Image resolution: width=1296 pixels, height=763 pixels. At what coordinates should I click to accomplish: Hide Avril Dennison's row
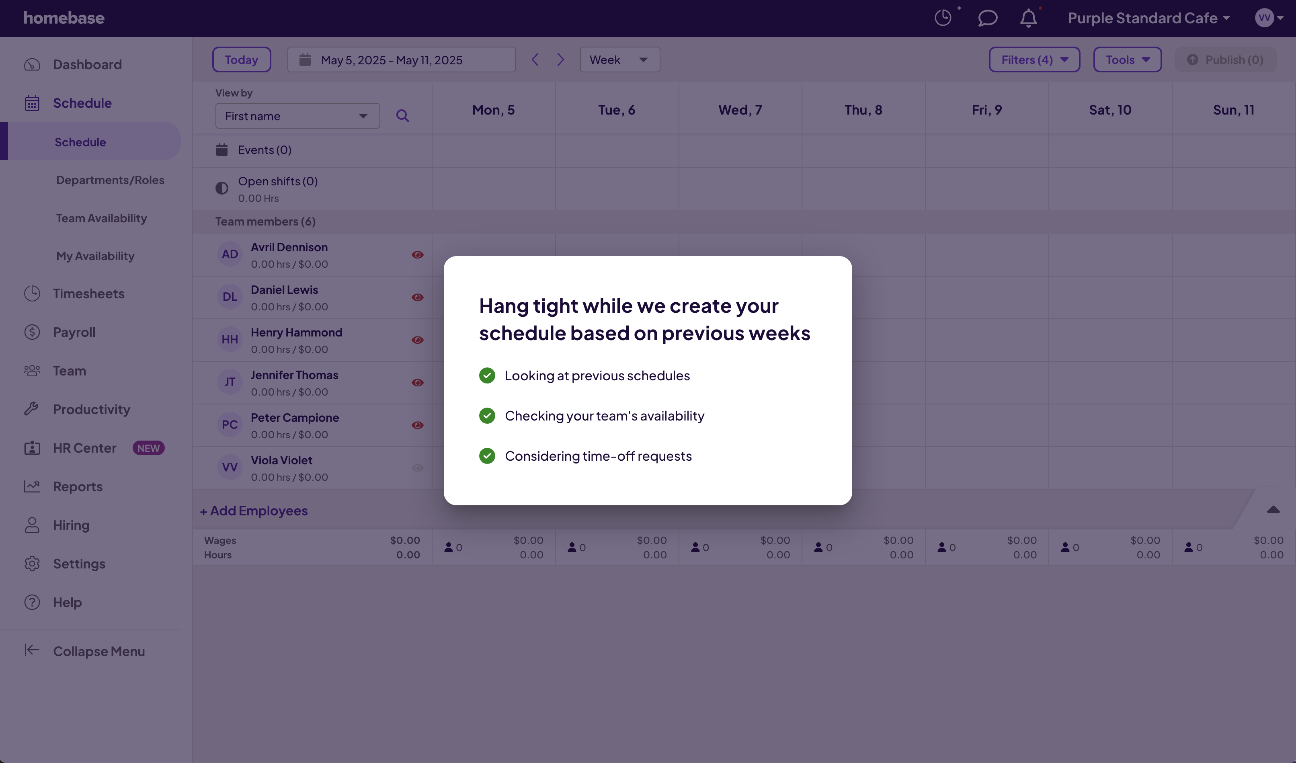tap(418, 254)
